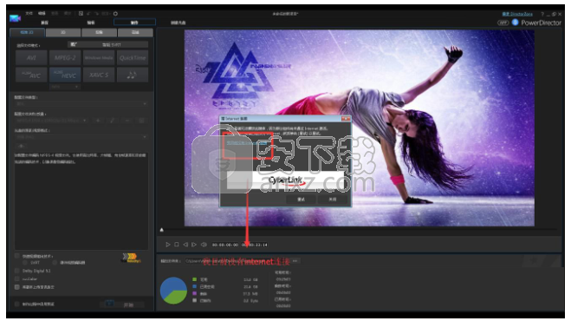Select the SVRT radio option
571x321 pixels.
coord(25,262)
